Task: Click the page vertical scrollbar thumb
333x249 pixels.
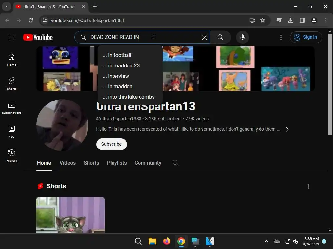Action: pyautogui.click(x=330, y=84)
